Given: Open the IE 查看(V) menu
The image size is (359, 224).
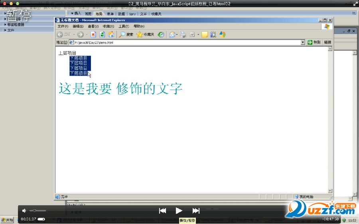Looking at the screenshot, I should [93, 26].
